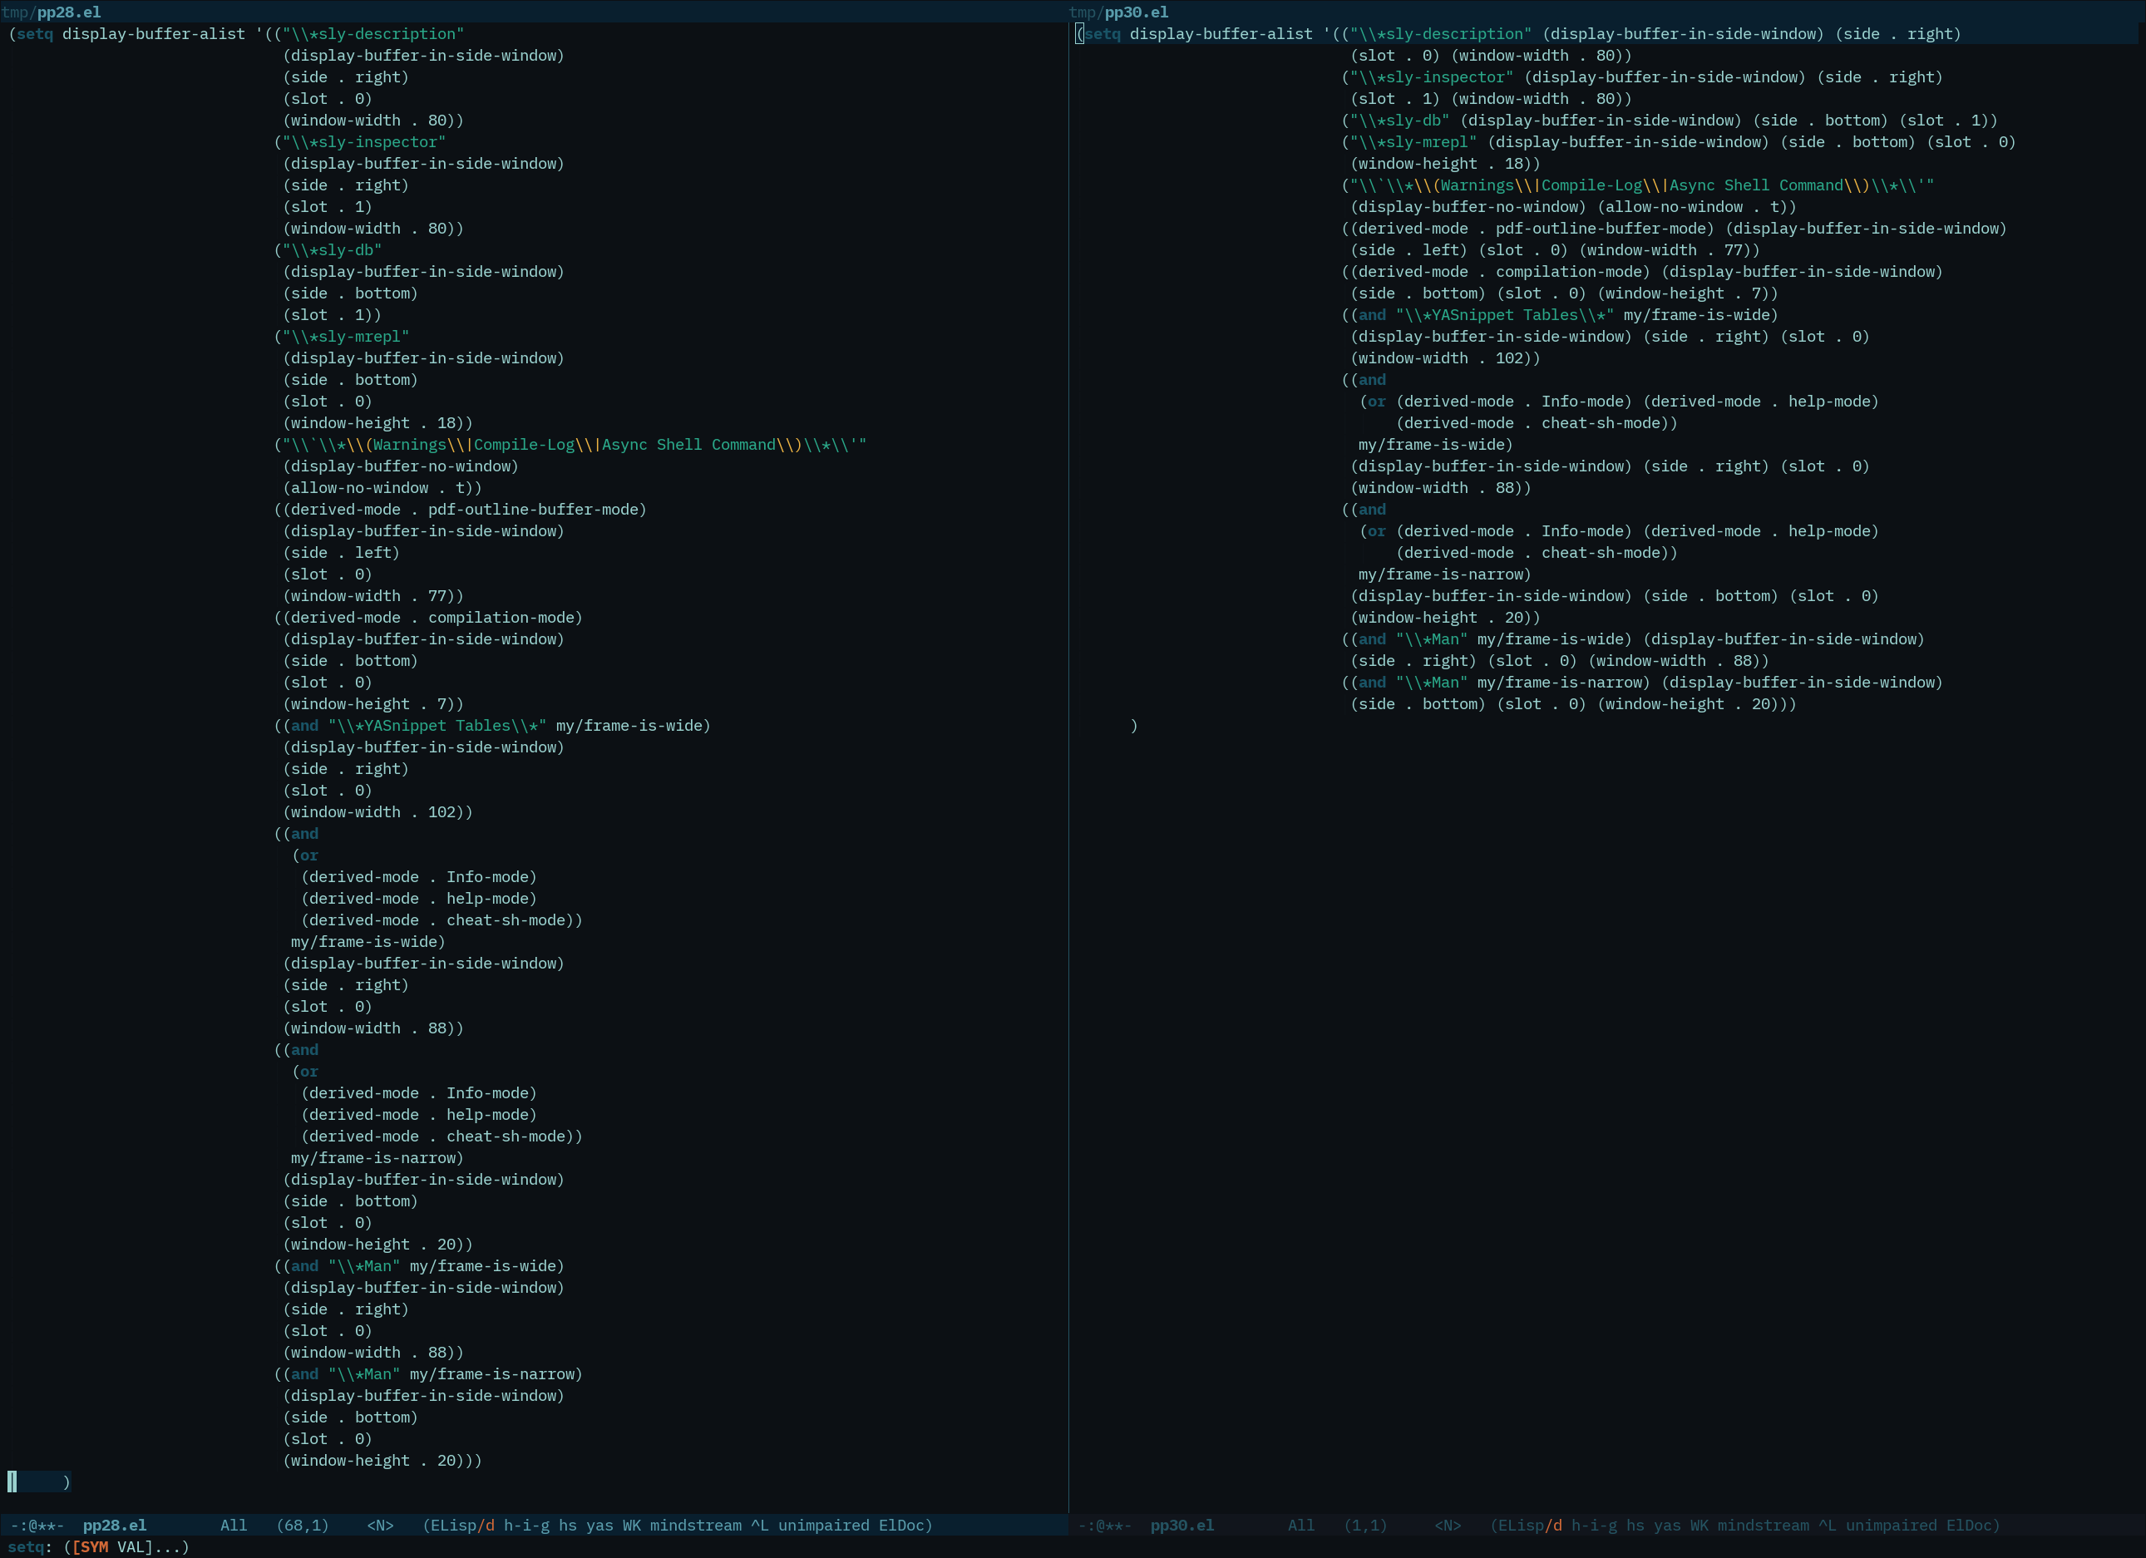This screenshot has height=1558, width=2146.
Task: Click "\\*sly-description" string in pp28.el
Action: pos(372,34)
